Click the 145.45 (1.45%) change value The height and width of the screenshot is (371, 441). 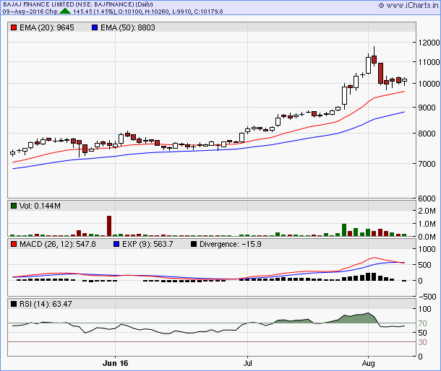pyautogui.click(x=94, y=12)
